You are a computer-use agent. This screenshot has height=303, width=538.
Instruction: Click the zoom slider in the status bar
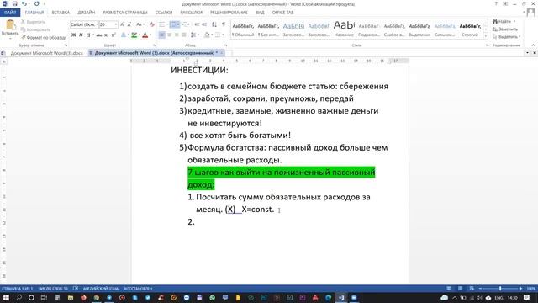pos(500,288)
